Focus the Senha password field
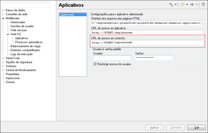208x133 pixels. [x=154, y=58]
